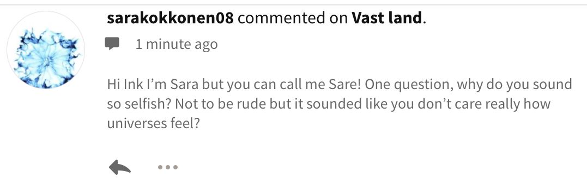Visit the sarakokkonen08 username link
The width and height of the screenshot is (587, 196).
point(171,18)
